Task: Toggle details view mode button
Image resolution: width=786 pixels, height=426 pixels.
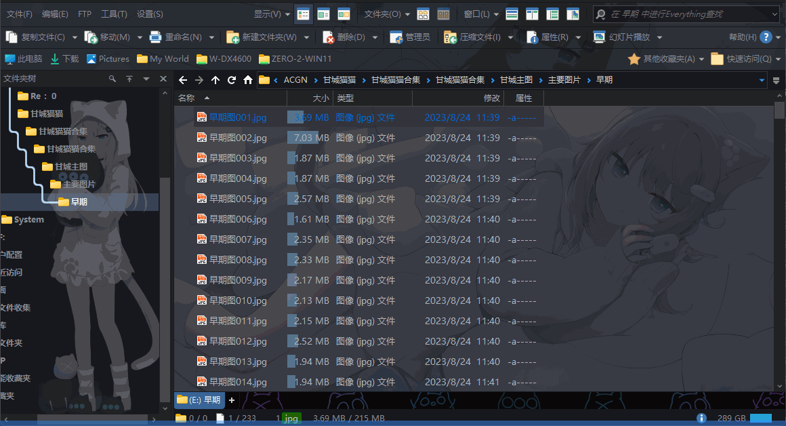Action: pos(303,14)
